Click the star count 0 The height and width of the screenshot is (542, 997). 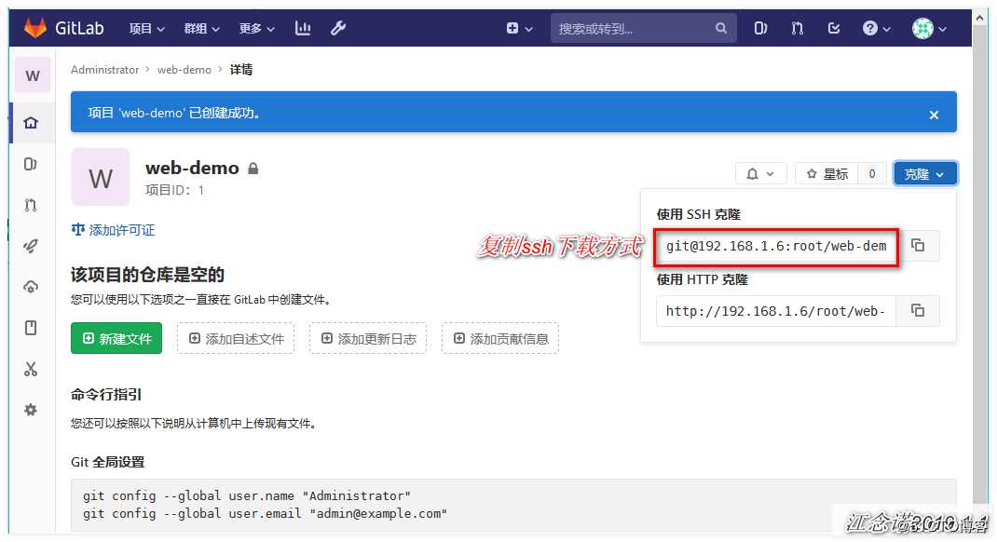[872, 173]
